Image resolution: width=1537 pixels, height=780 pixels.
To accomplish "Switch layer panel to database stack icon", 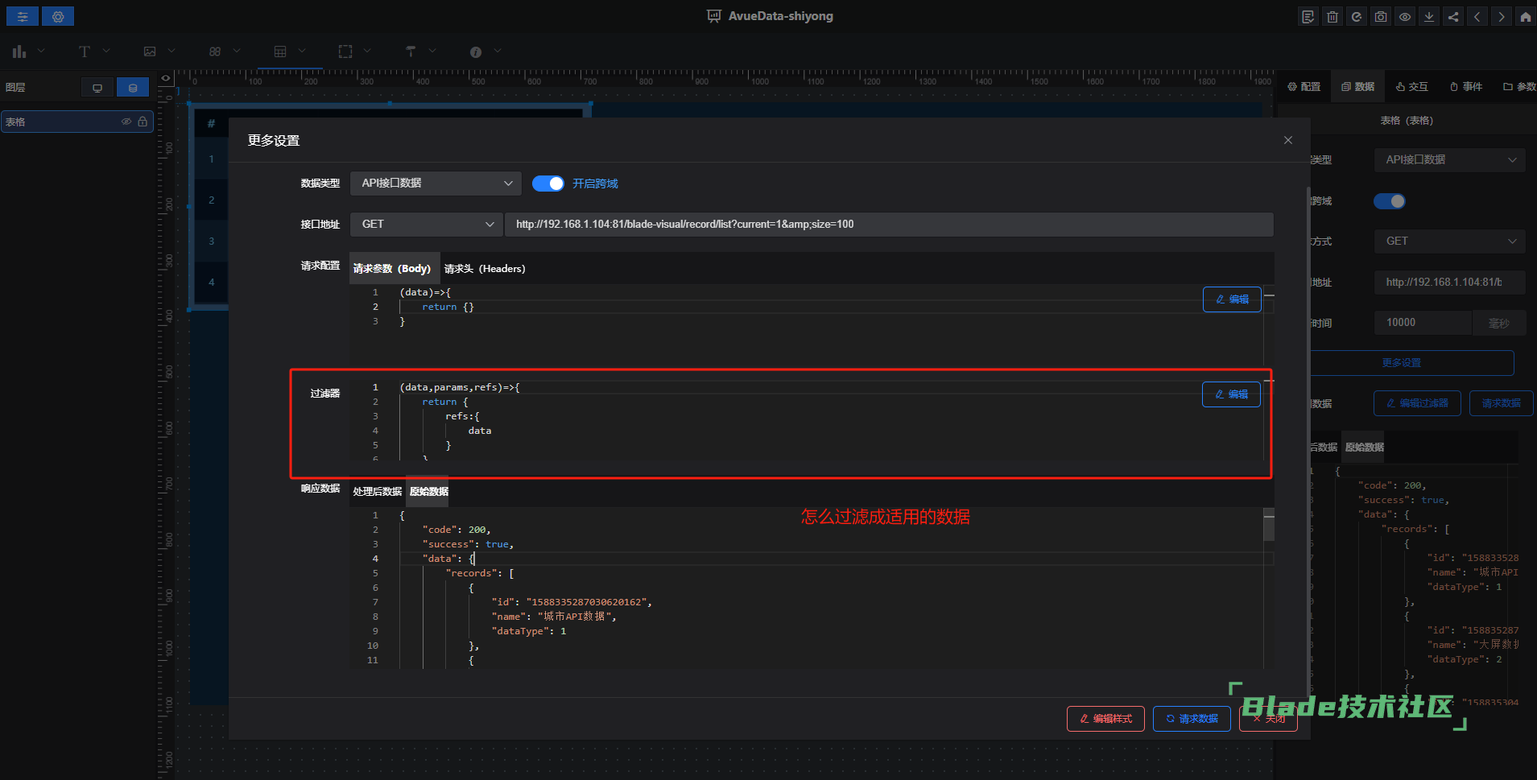I will pos(133,88).
